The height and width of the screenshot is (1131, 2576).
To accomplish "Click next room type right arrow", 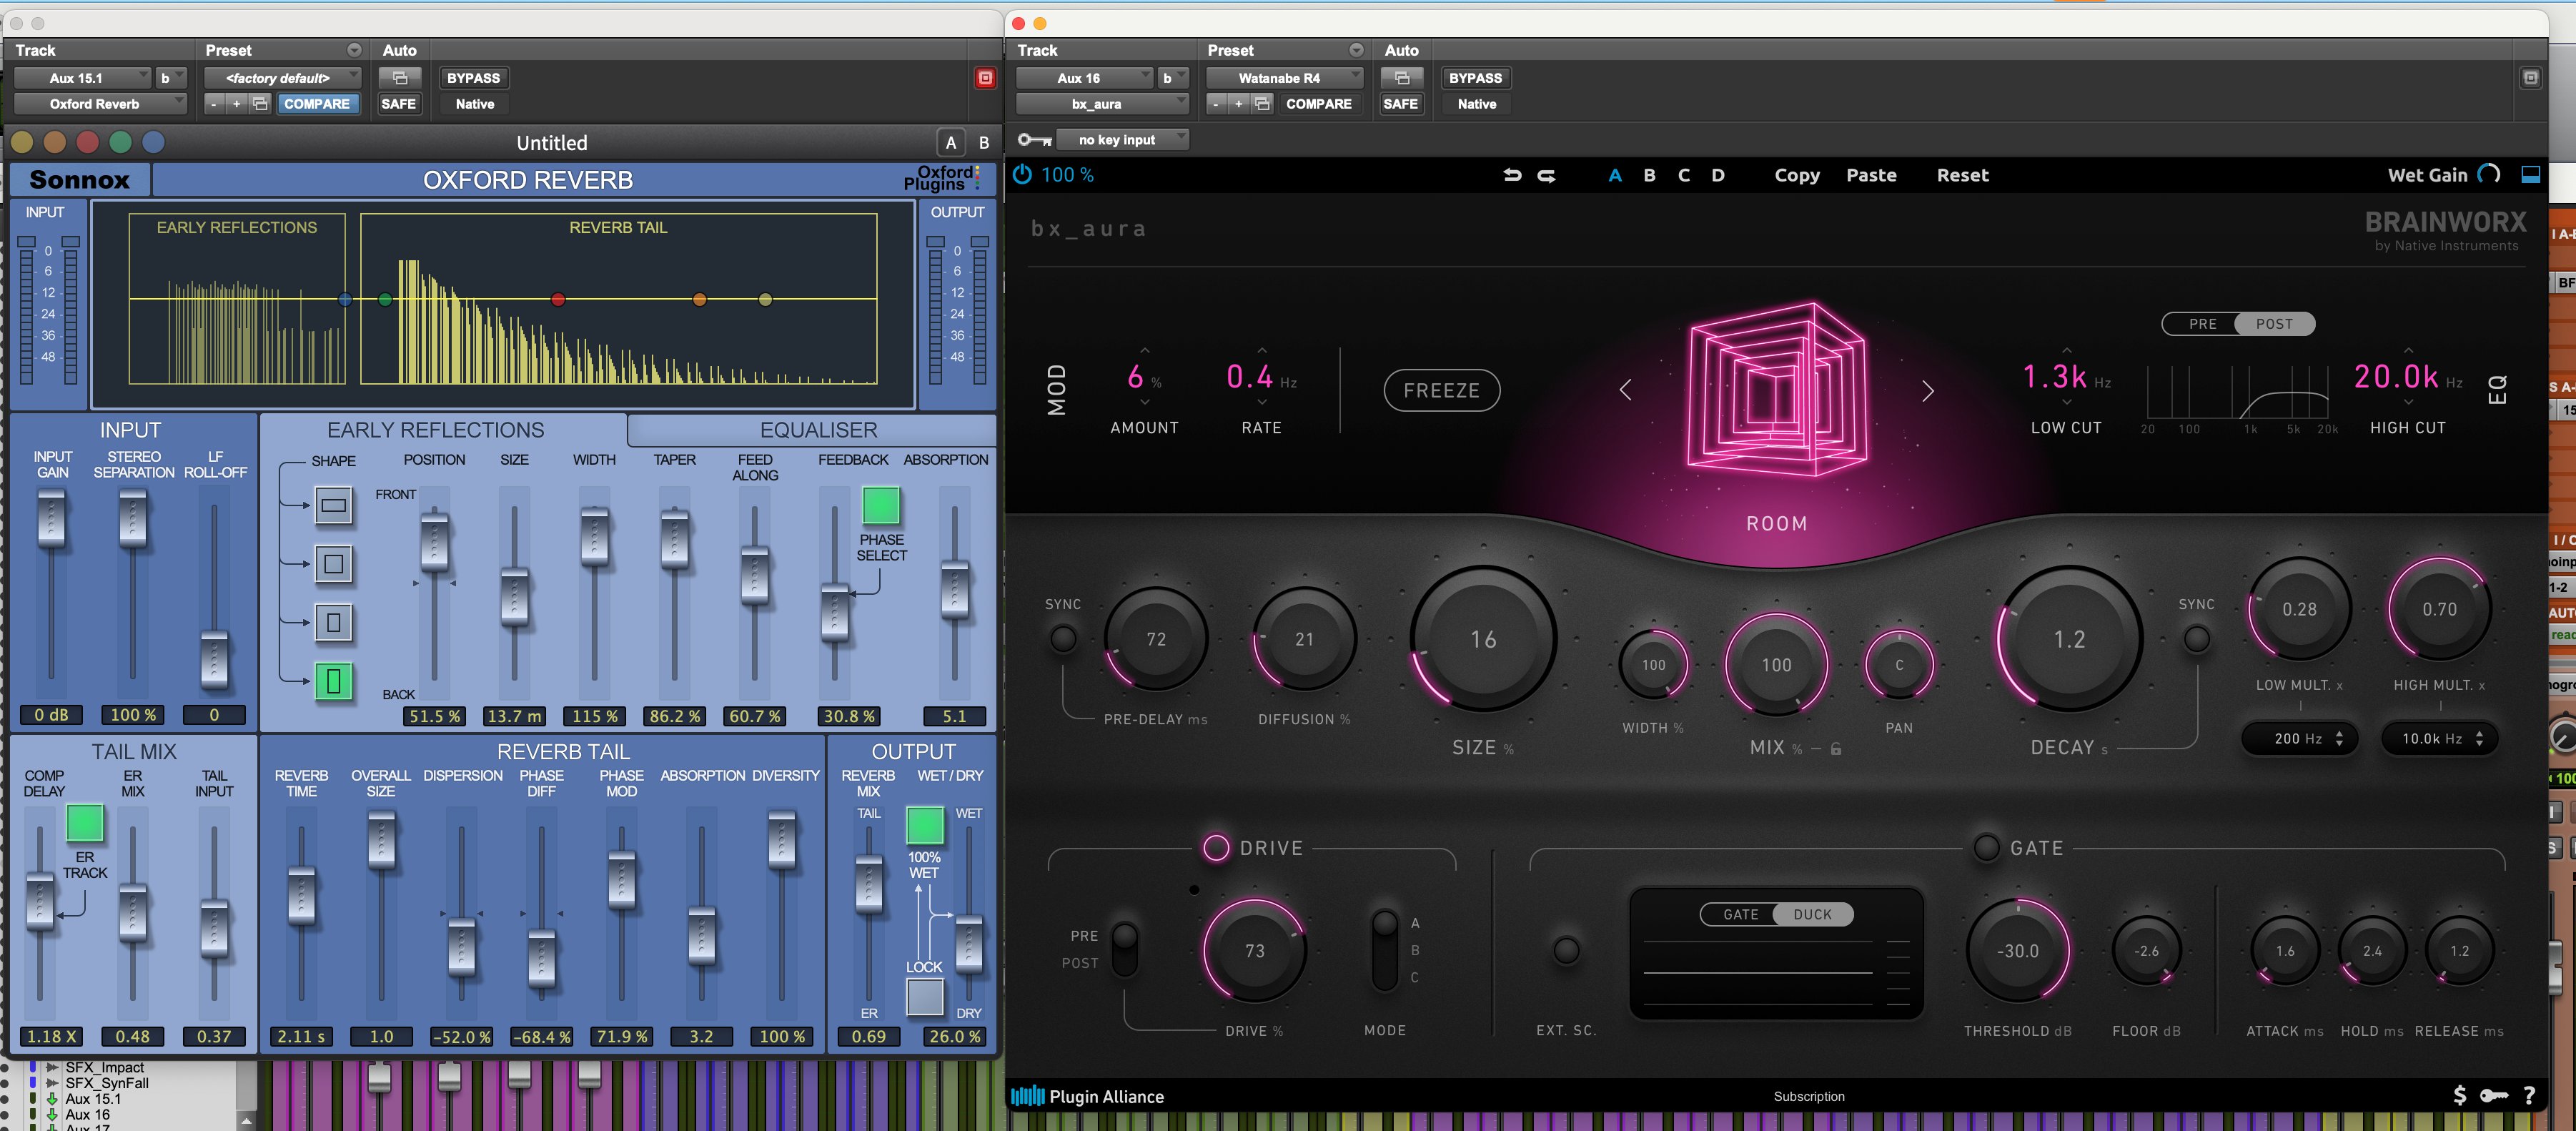I will point(1927,391).
